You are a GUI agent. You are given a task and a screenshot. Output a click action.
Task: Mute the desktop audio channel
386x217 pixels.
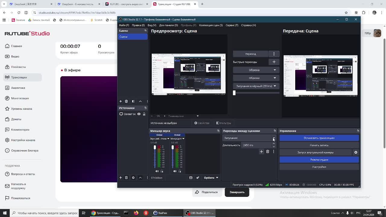157,171
